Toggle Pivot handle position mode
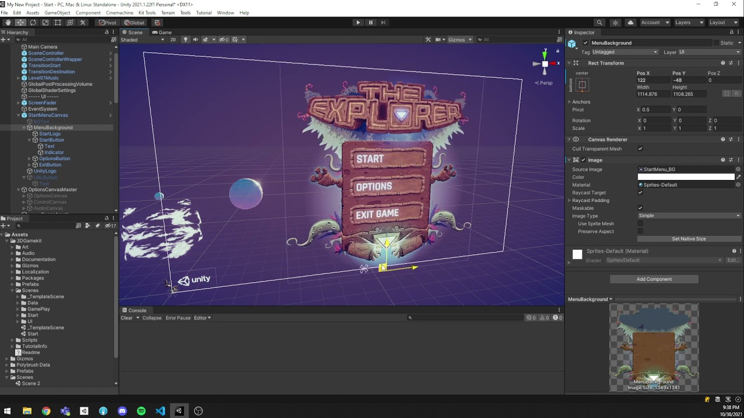Screen dimensions: 744x418 108,23
